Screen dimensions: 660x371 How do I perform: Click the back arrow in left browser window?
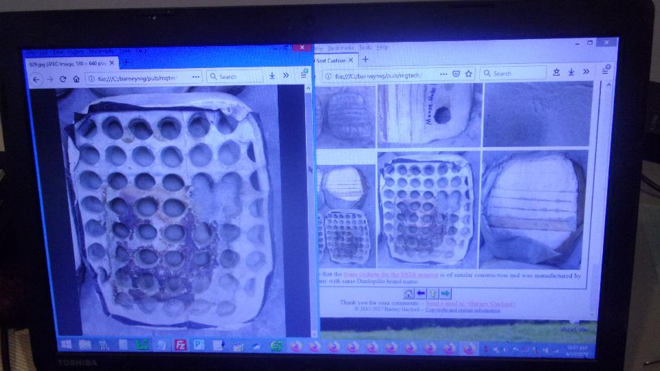point(37,79)
